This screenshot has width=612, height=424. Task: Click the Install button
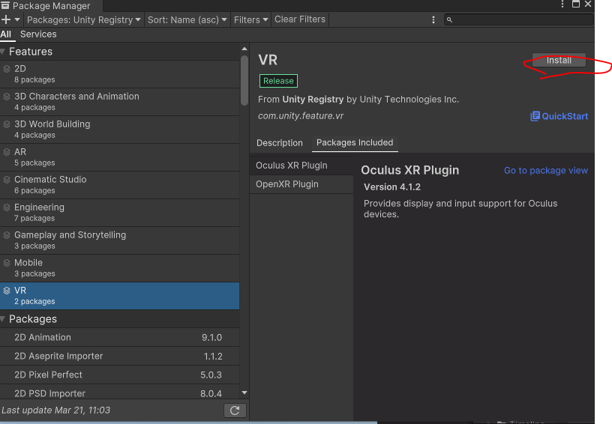coord(559,61)
